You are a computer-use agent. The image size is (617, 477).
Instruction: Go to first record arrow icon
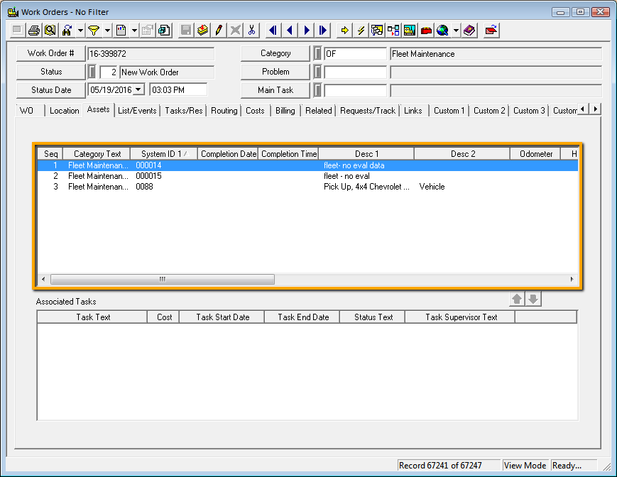click(x=273, y=31)
